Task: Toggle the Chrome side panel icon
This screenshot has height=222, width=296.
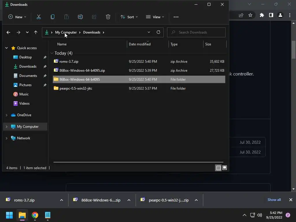Action: (271, 15)
